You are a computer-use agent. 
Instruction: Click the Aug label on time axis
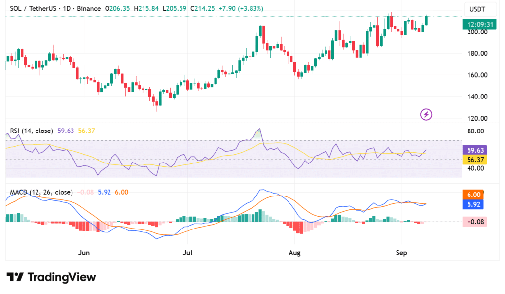click(294, 253)
